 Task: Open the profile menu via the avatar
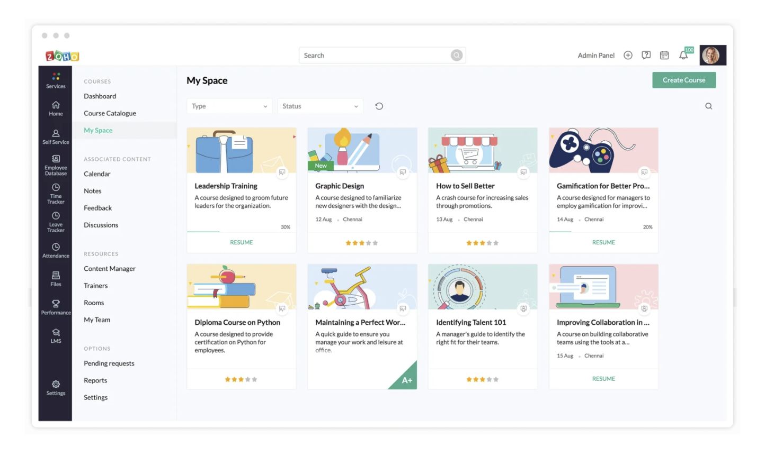[x=713, y=54]
